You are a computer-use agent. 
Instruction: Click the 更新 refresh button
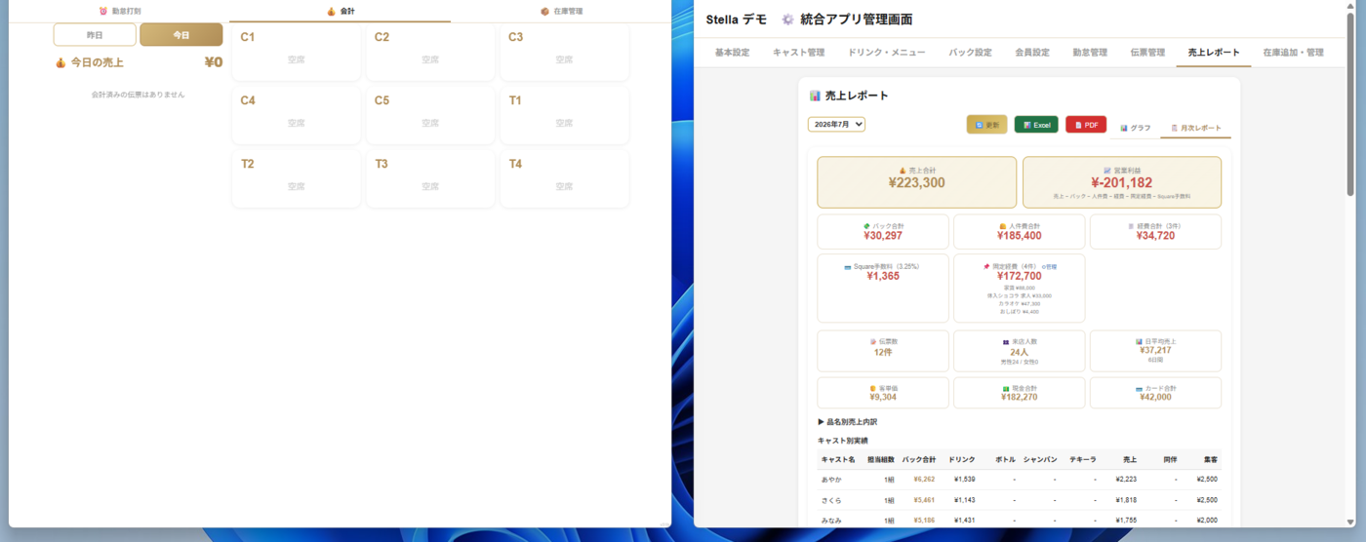(x=986, y=125)
